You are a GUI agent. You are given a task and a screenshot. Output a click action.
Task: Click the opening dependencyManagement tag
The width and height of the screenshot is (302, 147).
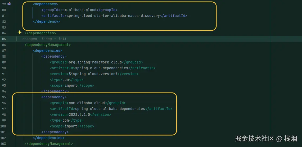pyautogui.click(x=48, y=45)
